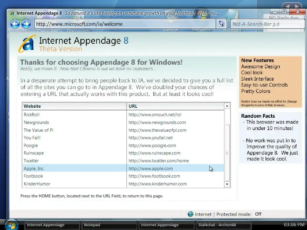Sort by the Website column header
307x230 pixels.
(x=74, y=106)
